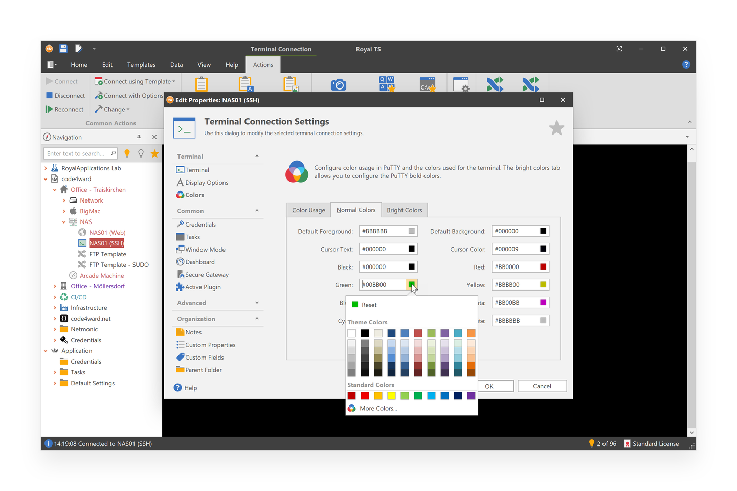This screenshot has height=491, width=737.
Task: Toggle the orange star favorites filter
Action: [x=154, y=153]
